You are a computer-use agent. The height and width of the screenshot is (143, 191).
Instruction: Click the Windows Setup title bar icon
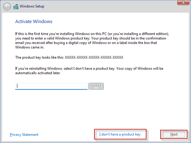[16, 6]
